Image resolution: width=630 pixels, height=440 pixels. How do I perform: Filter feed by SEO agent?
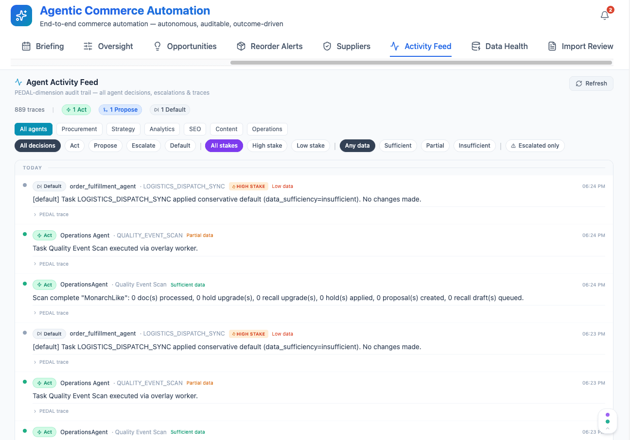tap(195, 129)
